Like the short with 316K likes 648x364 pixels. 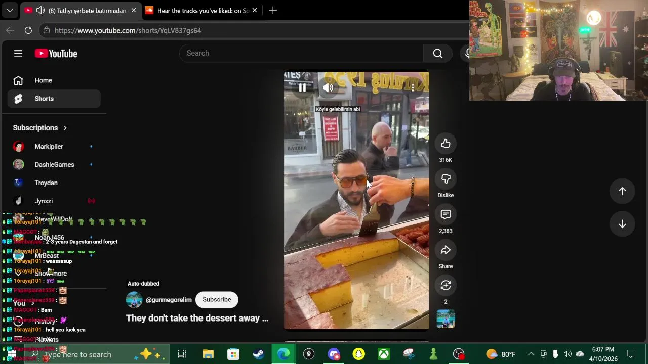(x=445, y=144)
